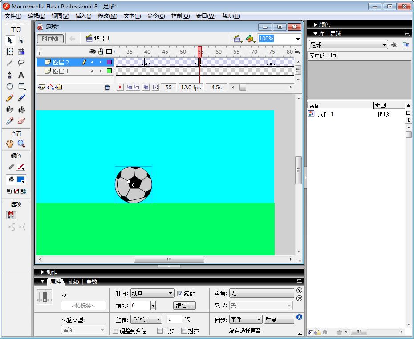Toggle visibility dot for 图层 2
414x339 pixels.
pos(92,62)
